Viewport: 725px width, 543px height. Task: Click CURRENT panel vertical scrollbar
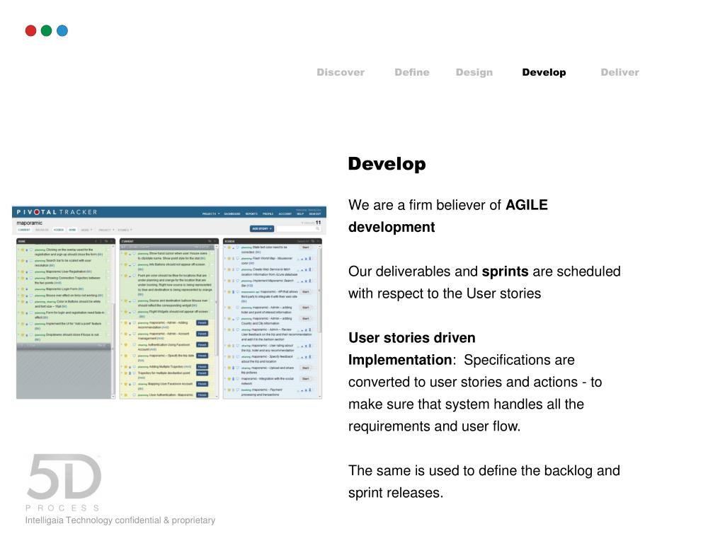click(x=217, y=321)
